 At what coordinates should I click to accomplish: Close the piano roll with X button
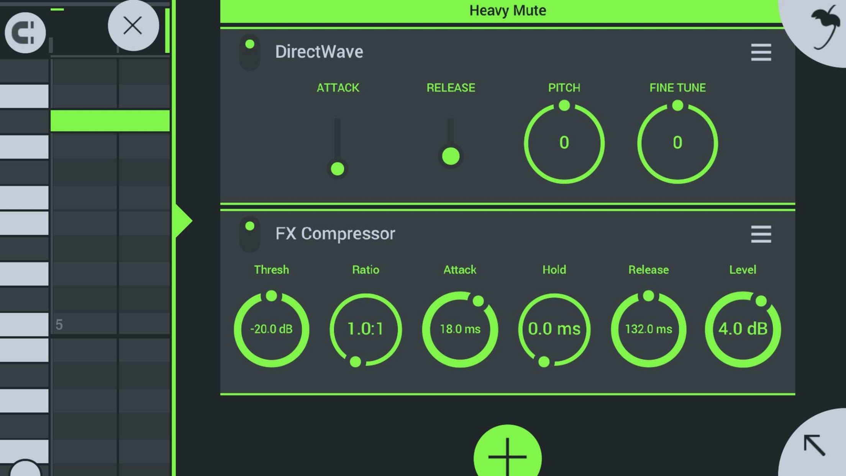133,26
